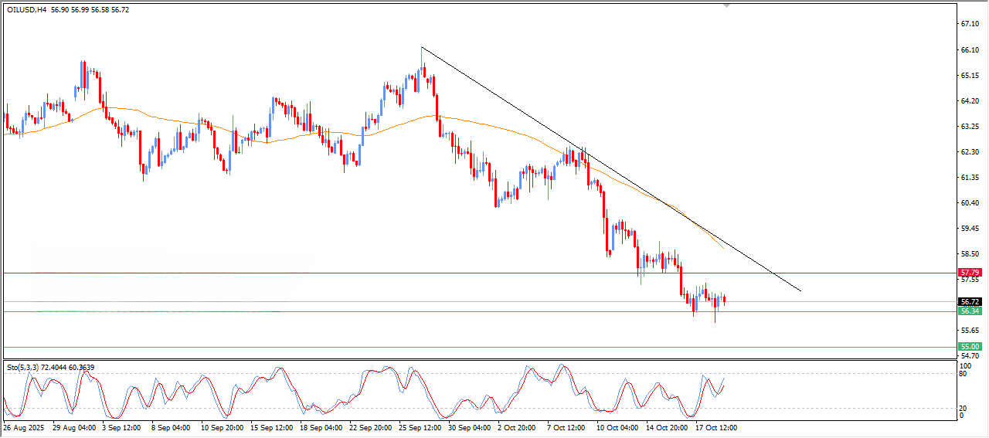Click the 17 Oct 12:00 time label
Image resolution: width=989 pixels, height=438 pixels.
coord(715,427)
